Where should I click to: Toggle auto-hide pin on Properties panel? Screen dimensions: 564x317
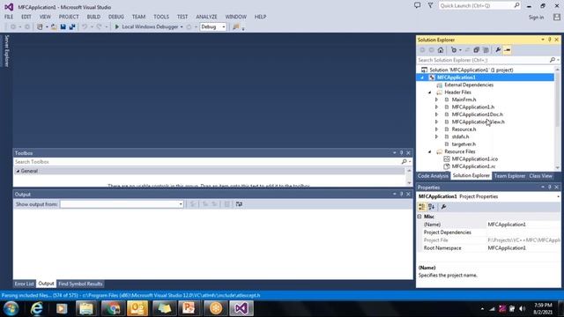(x=550, y=188)
